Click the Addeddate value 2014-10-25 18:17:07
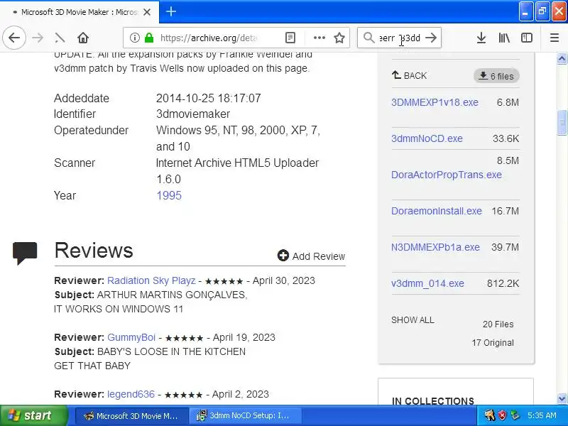The image size is (568, 426). [x=208, y=98]
